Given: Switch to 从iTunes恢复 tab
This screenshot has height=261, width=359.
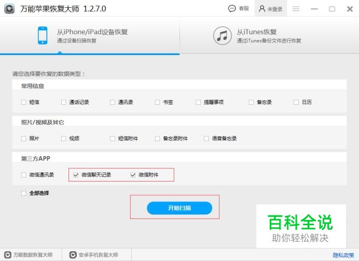Looking at the screenshot, I should click(x=269, y=35).
